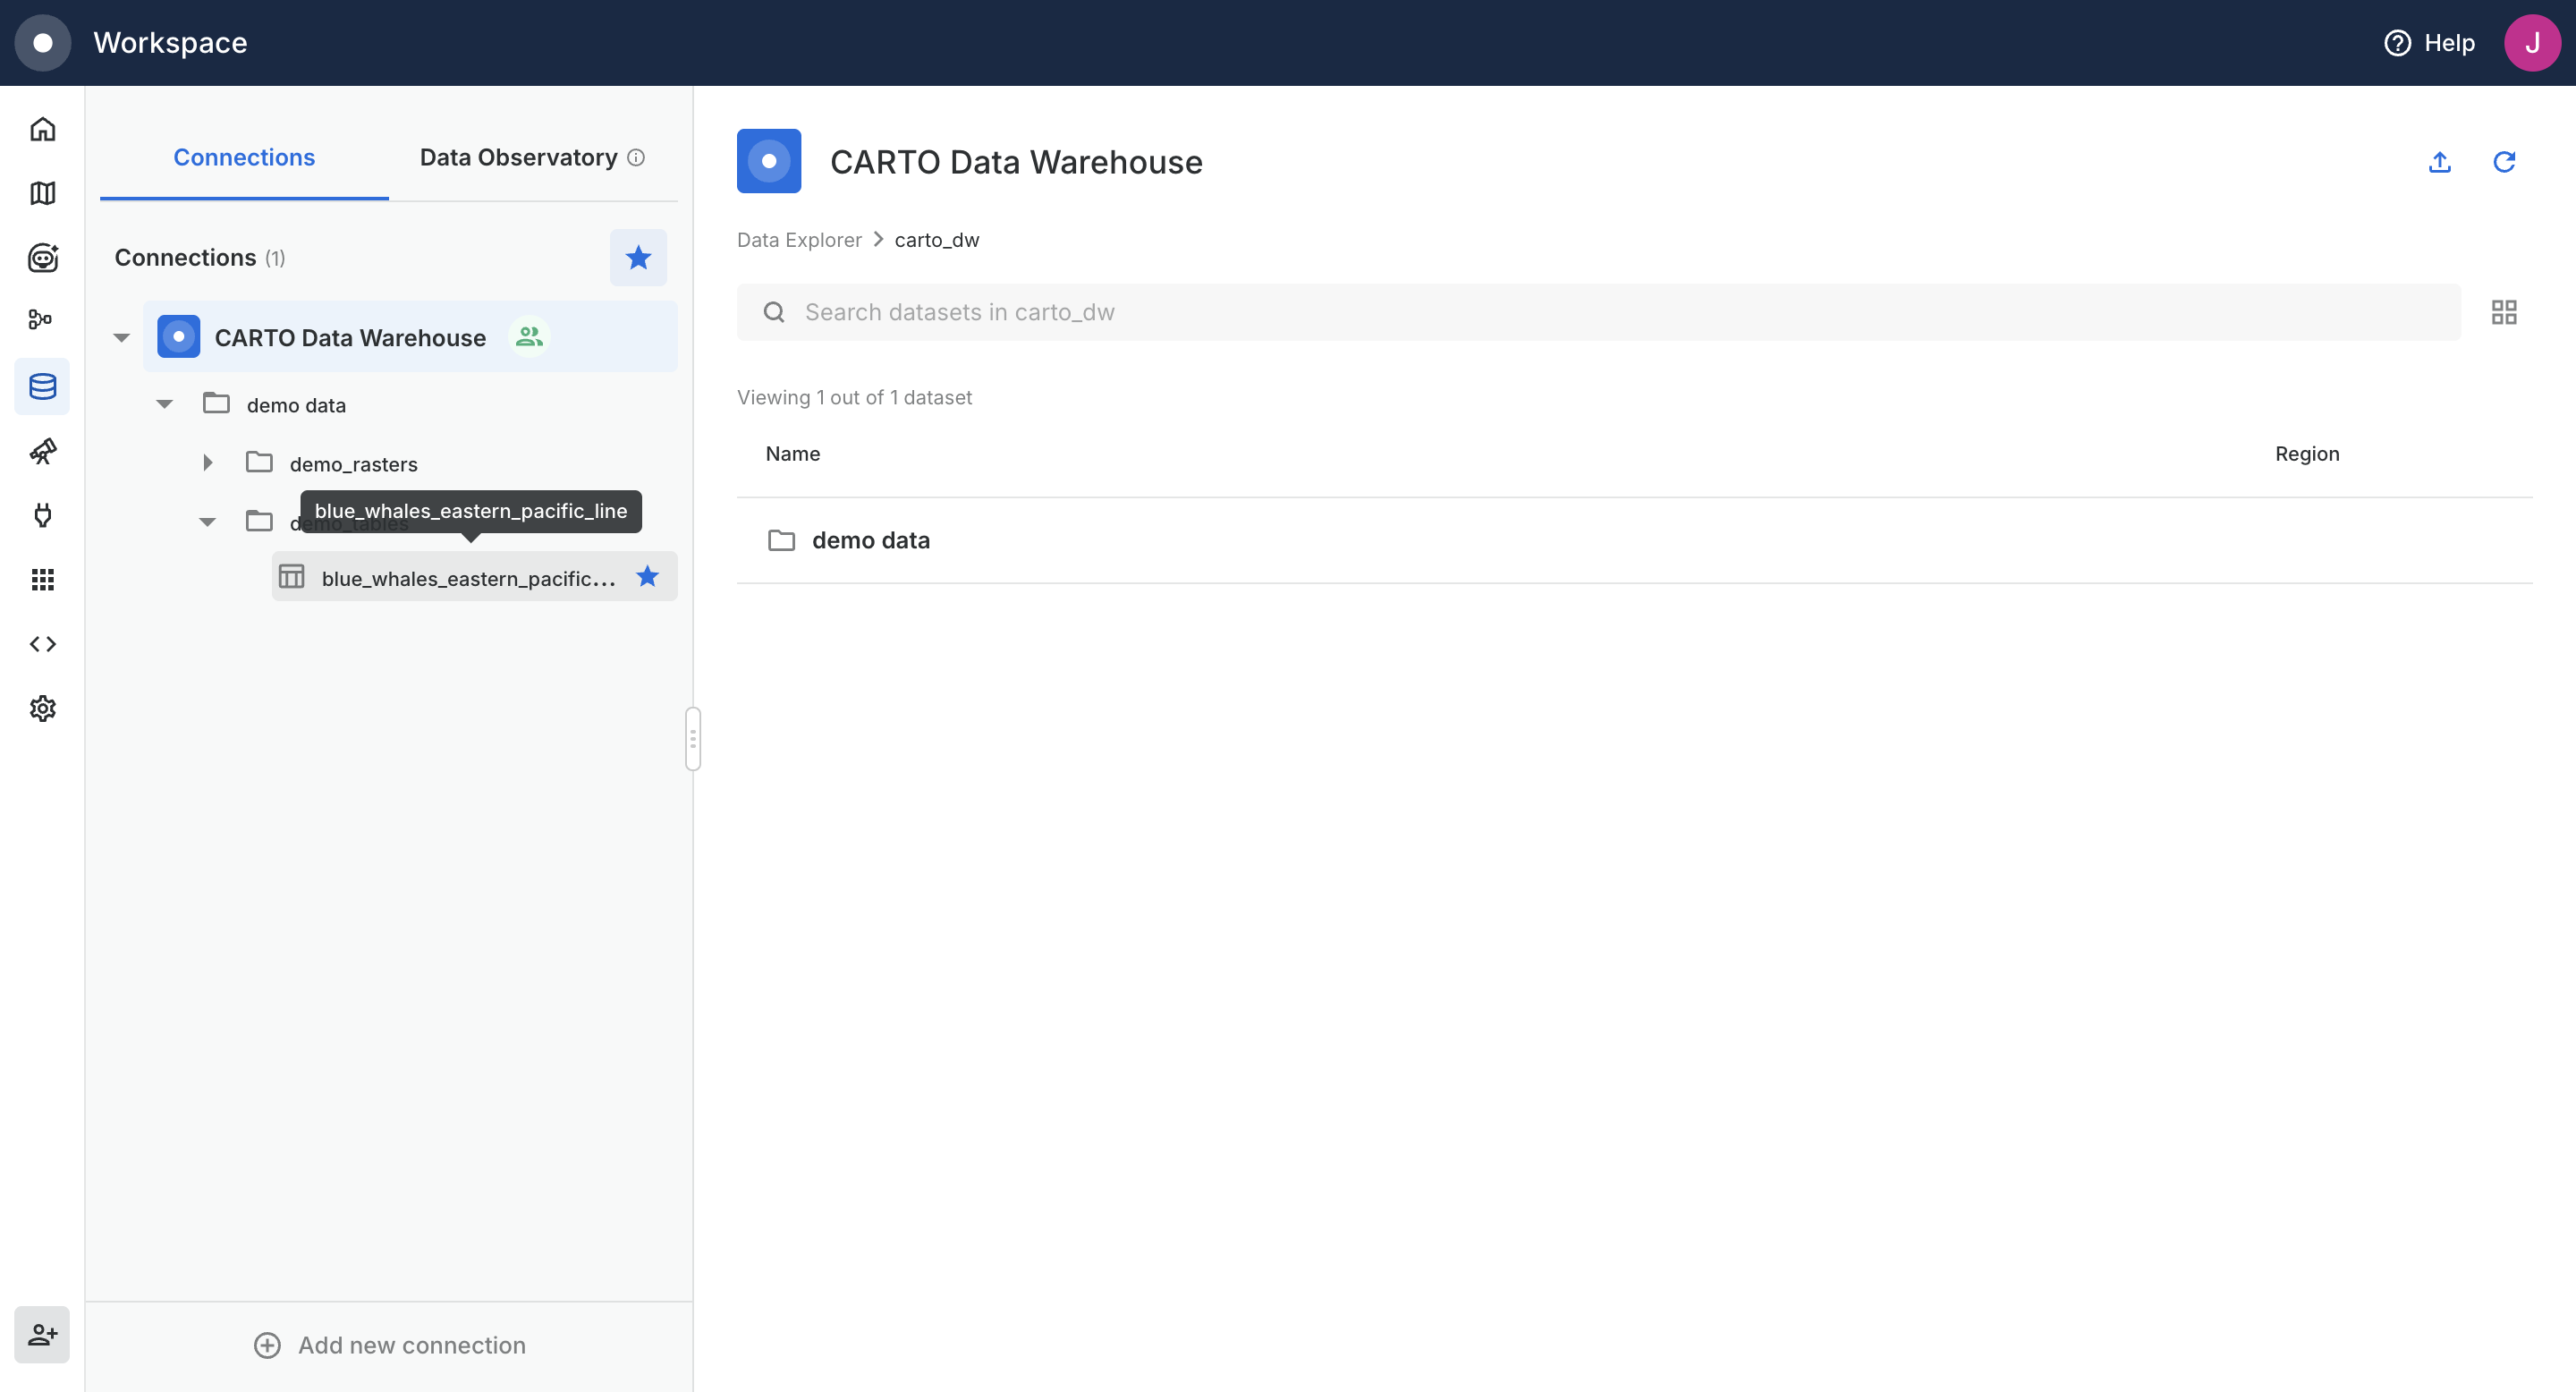Open the Workflows icon in sidebar
This screenshot has width=2576, height=1392.
coord(42,320)
